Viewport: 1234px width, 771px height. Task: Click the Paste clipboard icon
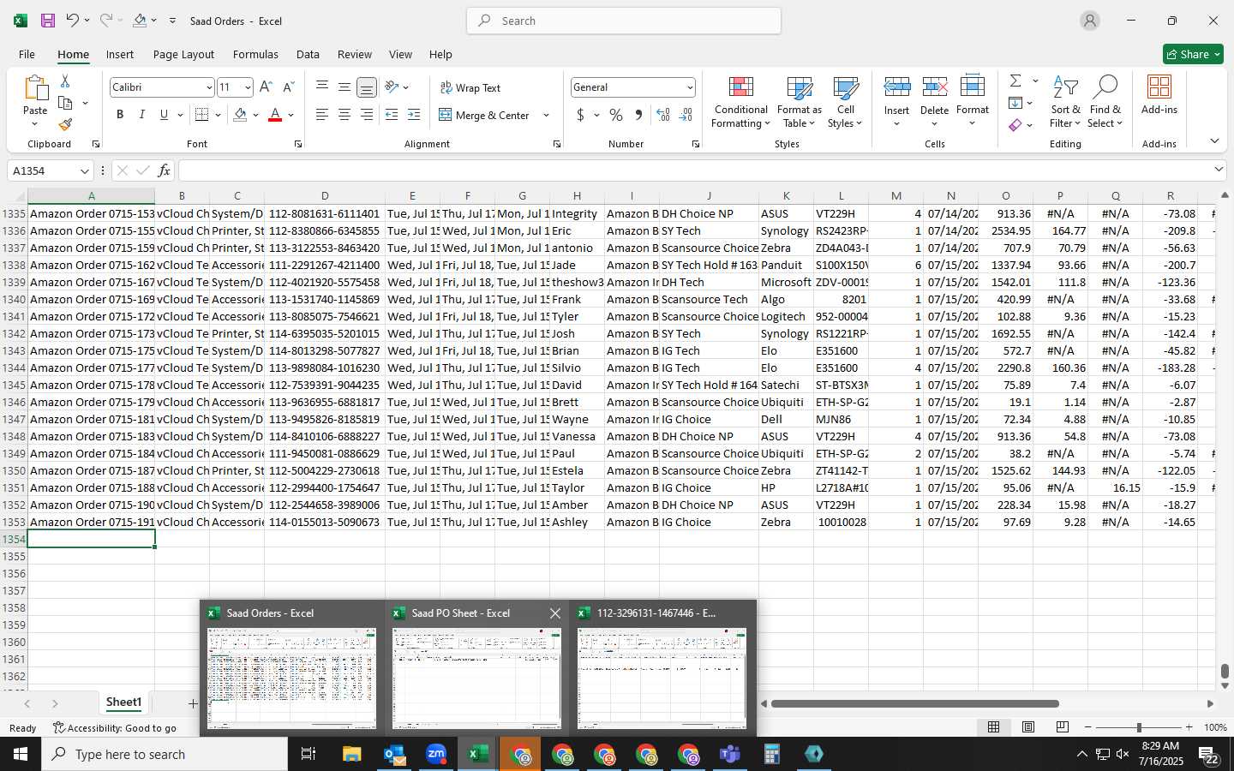coord(35,88)
